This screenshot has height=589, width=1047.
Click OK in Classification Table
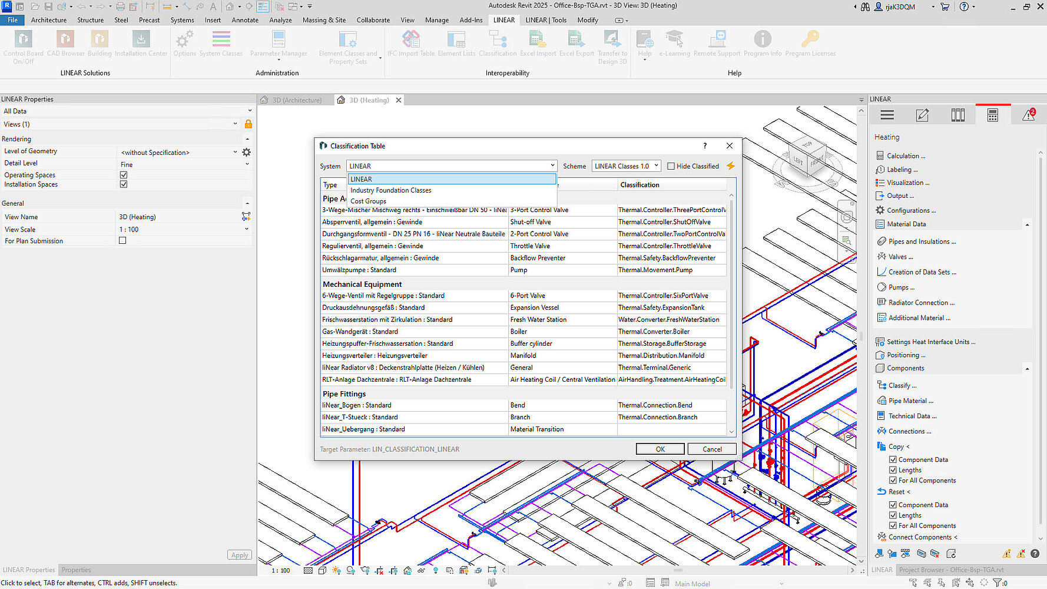[660, 449]
